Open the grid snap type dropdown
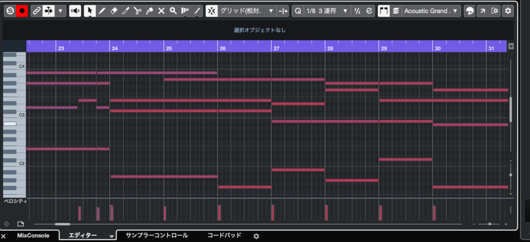Viewport: 530px width, 242px height. [x=247, y=11]
